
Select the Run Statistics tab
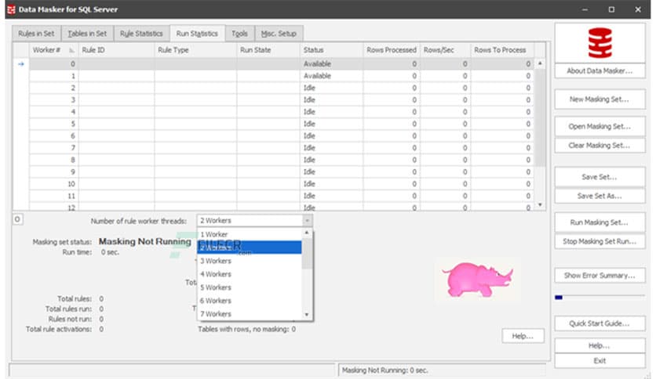(x=197, y=34)
